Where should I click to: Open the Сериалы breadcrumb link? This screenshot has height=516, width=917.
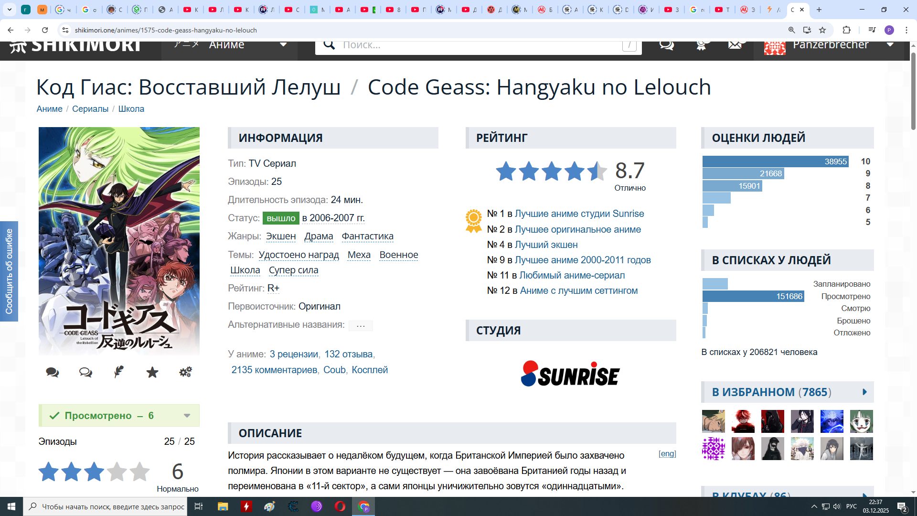pyautogui.click(x=90, y=109)
